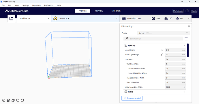The image size is (199, 104).
Task: Click the print settings sliders icon
Action: pyautogui.click(x=124, y=18)
